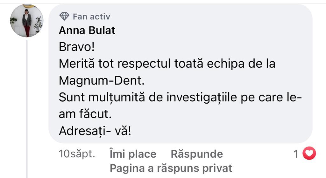Click the red heart reaction icon
The width and height of the screenshot is (326, 178).
click(x=309, y=153)
